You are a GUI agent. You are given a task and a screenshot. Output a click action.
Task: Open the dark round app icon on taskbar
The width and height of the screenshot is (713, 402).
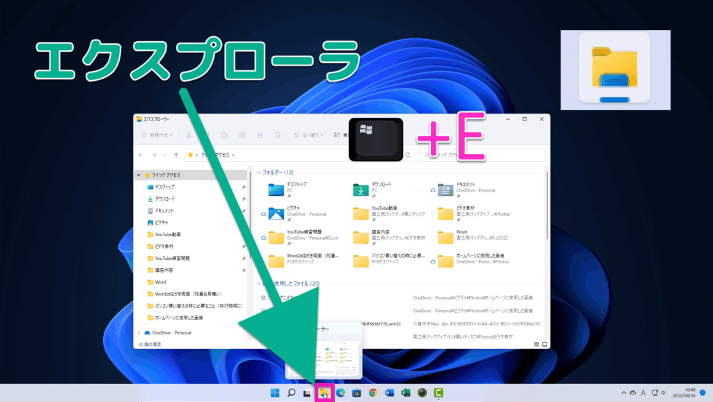pos(422,392)
